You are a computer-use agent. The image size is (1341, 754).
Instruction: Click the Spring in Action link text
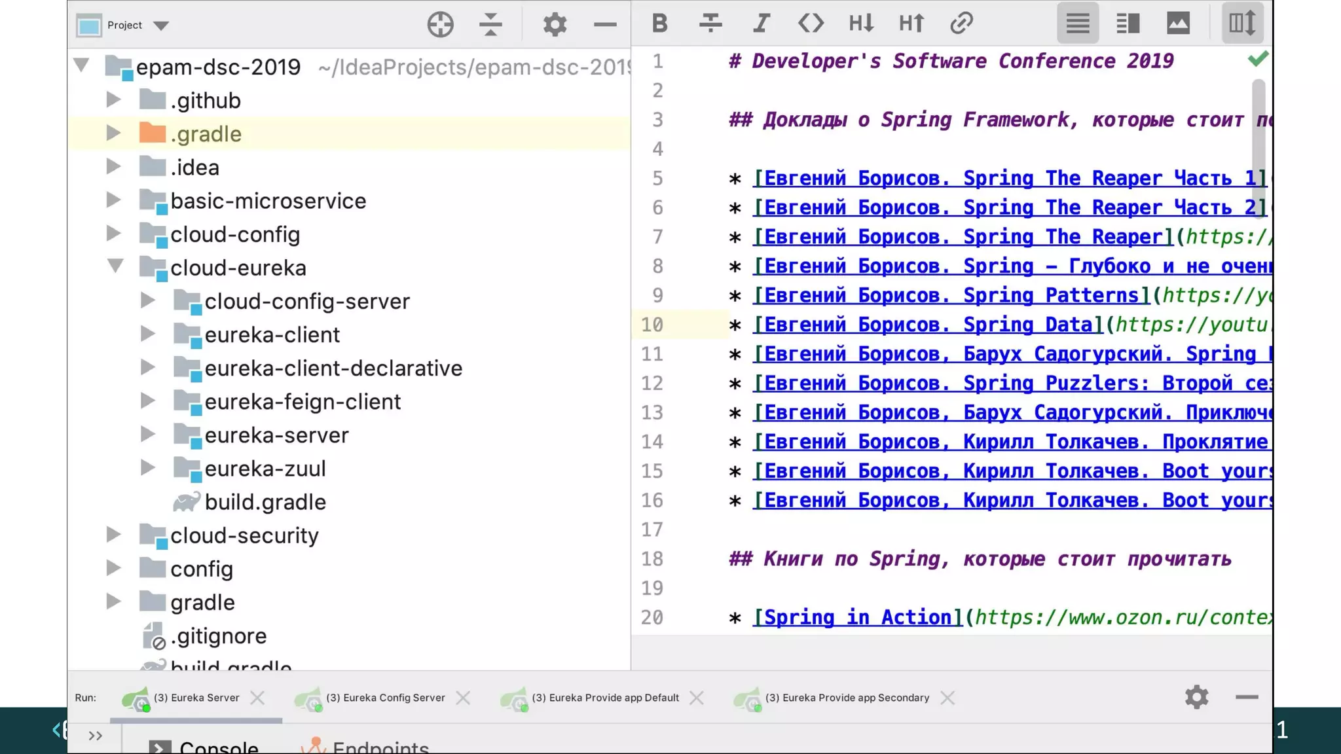(x=858, y=617)
